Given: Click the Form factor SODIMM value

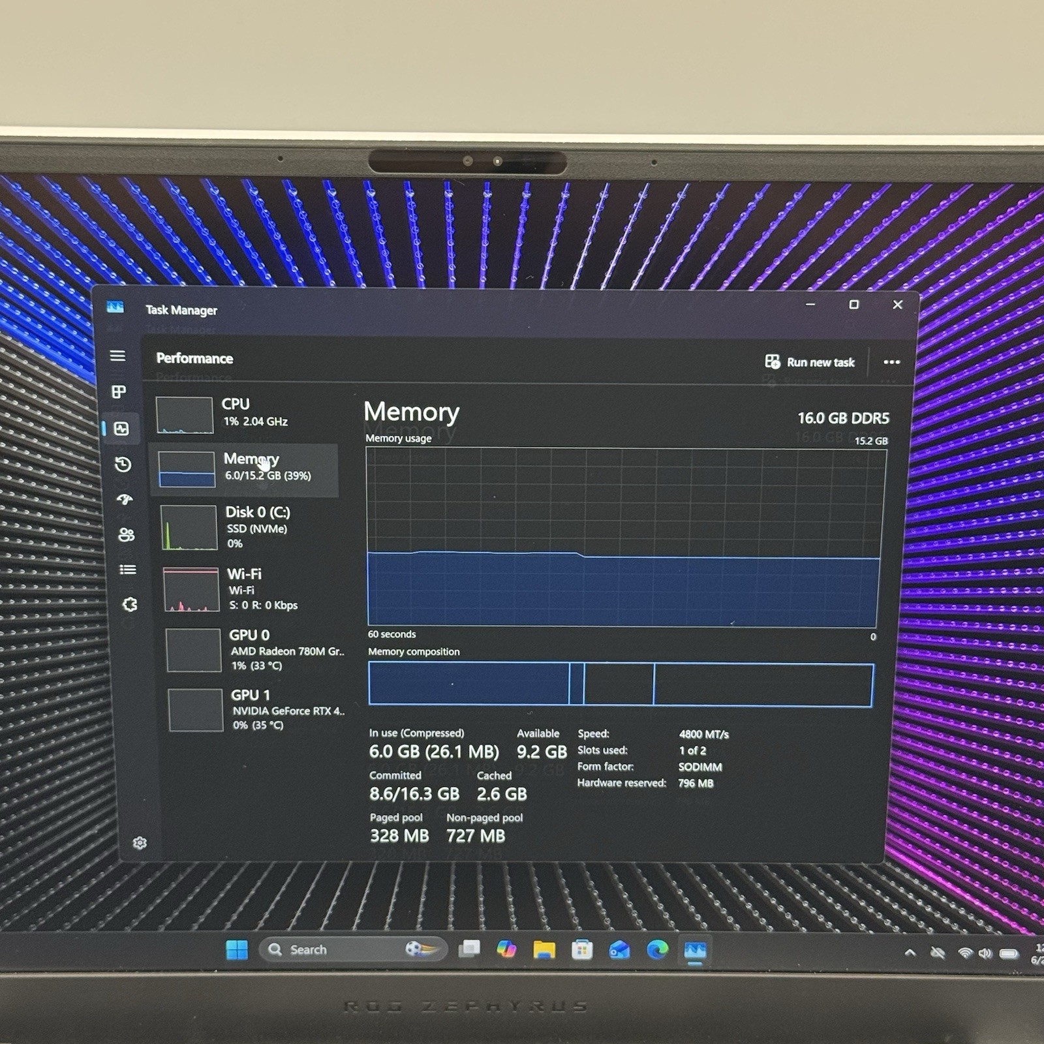Looking at the screenshot, I should click(700, 767).
